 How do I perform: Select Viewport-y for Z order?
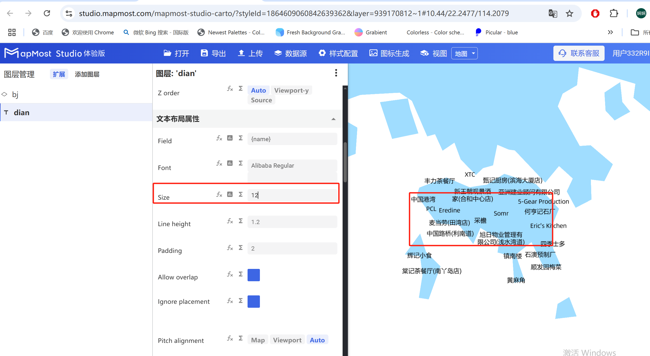tap(291, 90)
